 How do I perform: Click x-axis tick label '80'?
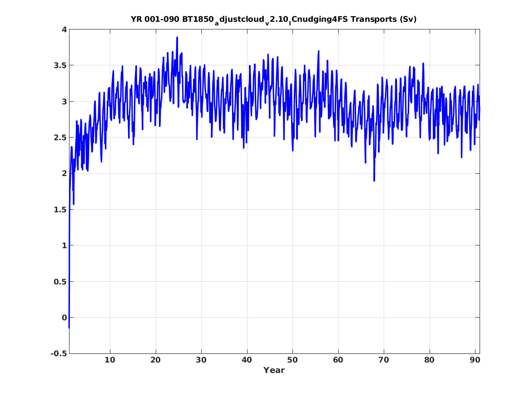[429, 360]
